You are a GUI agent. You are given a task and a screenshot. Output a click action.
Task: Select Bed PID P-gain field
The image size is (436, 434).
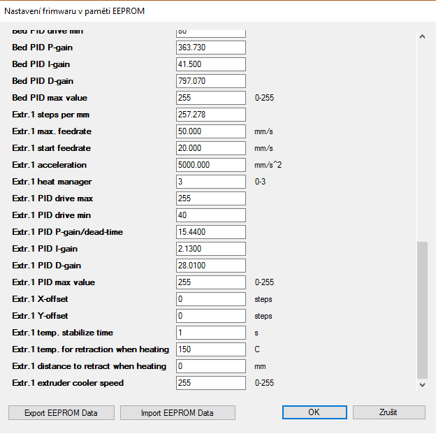pos(210,48)
